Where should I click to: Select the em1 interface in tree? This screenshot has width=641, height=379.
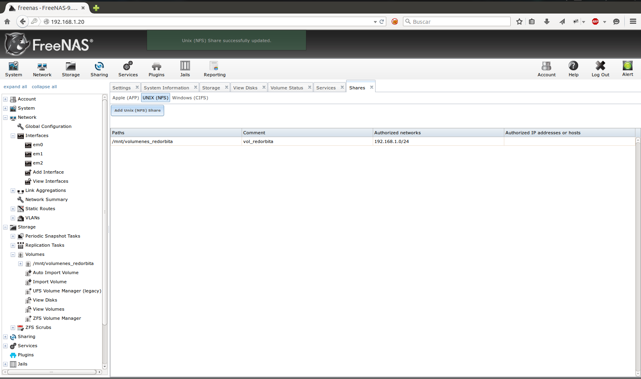click(38, 154)
